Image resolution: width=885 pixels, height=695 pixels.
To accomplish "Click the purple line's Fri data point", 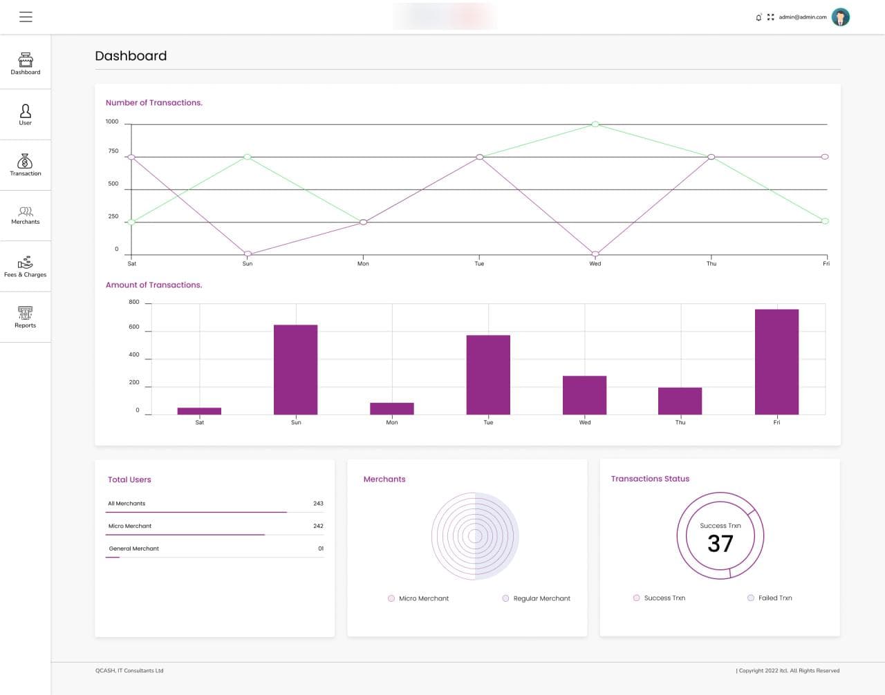I will point(825,157).
